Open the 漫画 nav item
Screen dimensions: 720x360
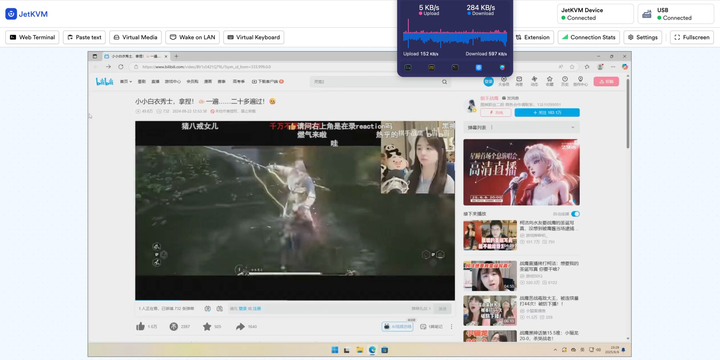(x=208, y=82)
